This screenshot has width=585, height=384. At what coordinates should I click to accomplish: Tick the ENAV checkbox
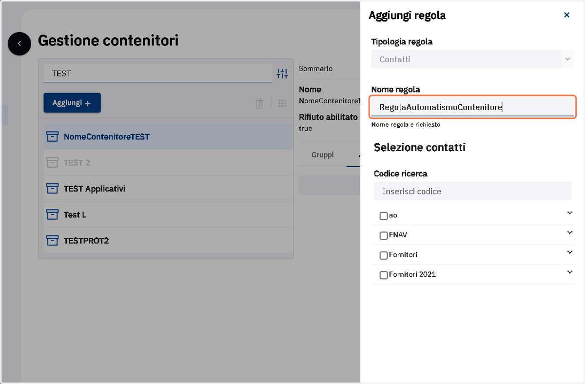(384, 235)
